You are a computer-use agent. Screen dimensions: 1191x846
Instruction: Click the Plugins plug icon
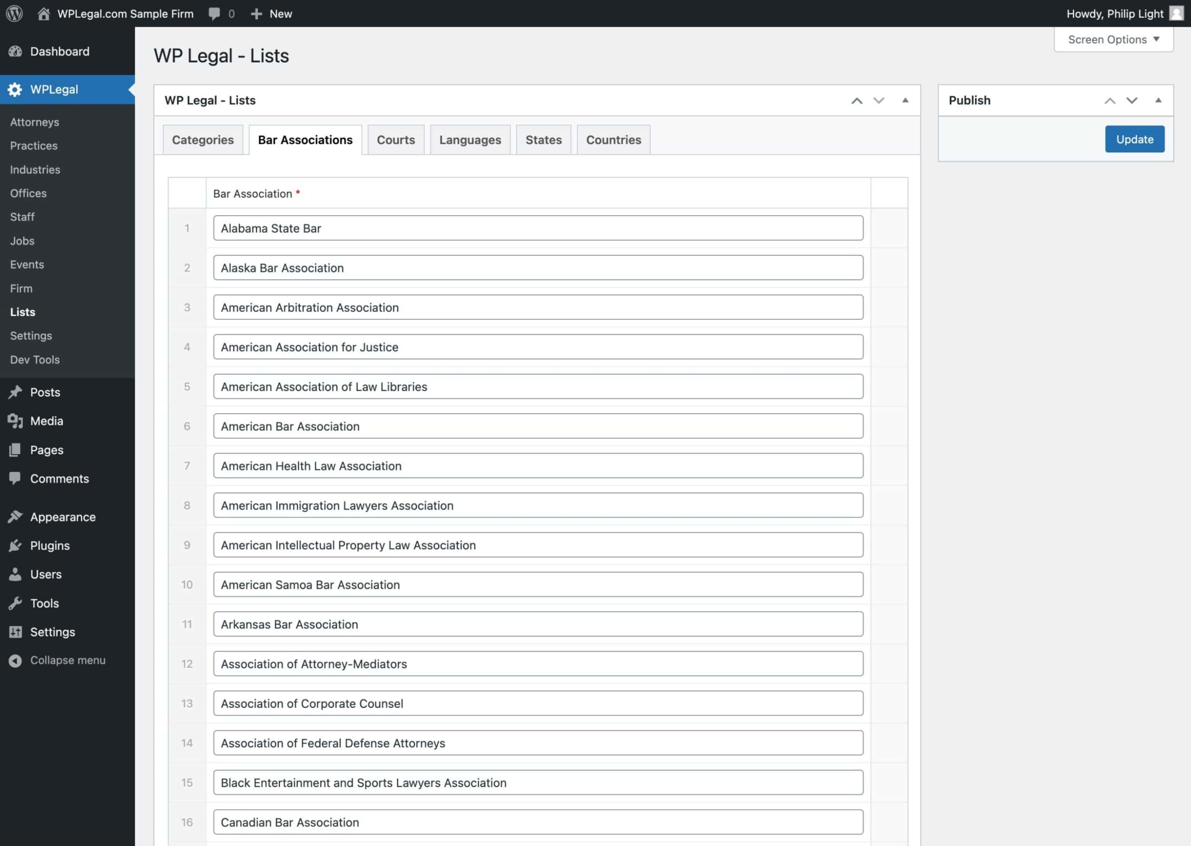click(x=15, y=546)
